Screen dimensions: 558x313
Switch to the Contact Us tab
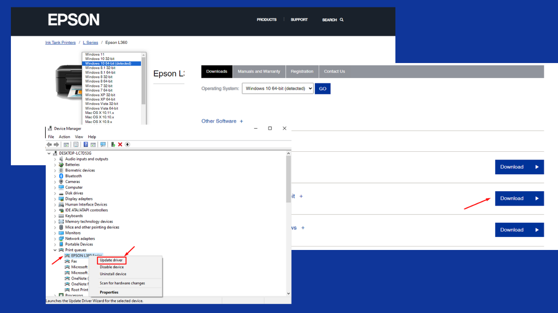tap(334, 71)
